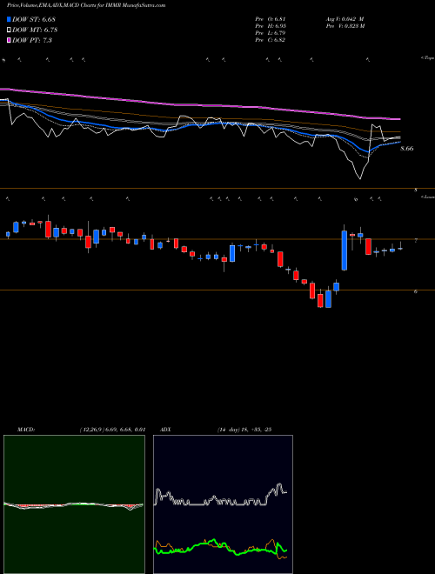Click the 'Avg V: 0.042 M' volume text
Screen dimensions: 435x574
tap(345, 19)
